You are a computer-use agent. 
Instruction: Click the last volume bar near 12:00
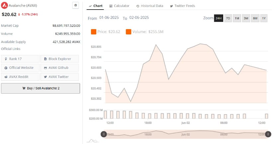(266, 116)
